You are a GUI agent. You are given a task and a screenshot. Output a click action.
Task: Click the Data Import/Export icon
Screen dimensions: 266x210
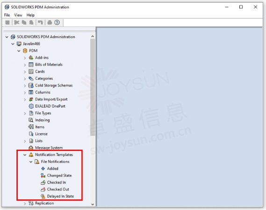[x=31, y=99]
